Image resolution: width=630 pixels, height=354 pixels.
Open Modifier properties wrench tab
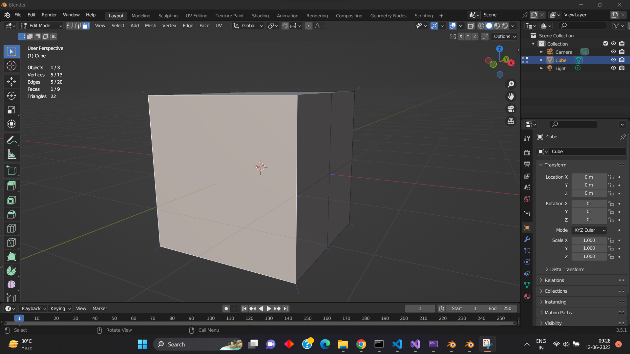click(x=527, y=239)
